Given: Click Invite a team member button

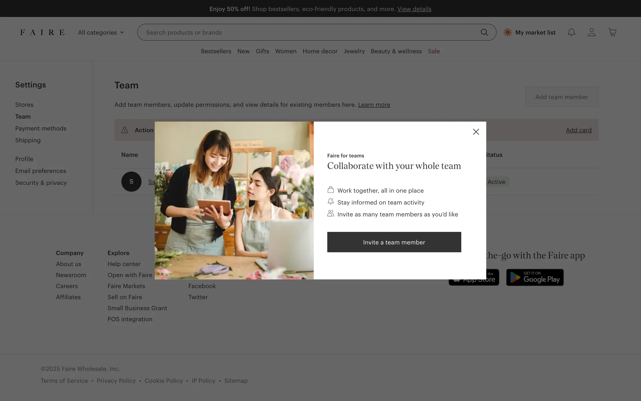Looking at the screenshot, I should (x=394, y=242).
